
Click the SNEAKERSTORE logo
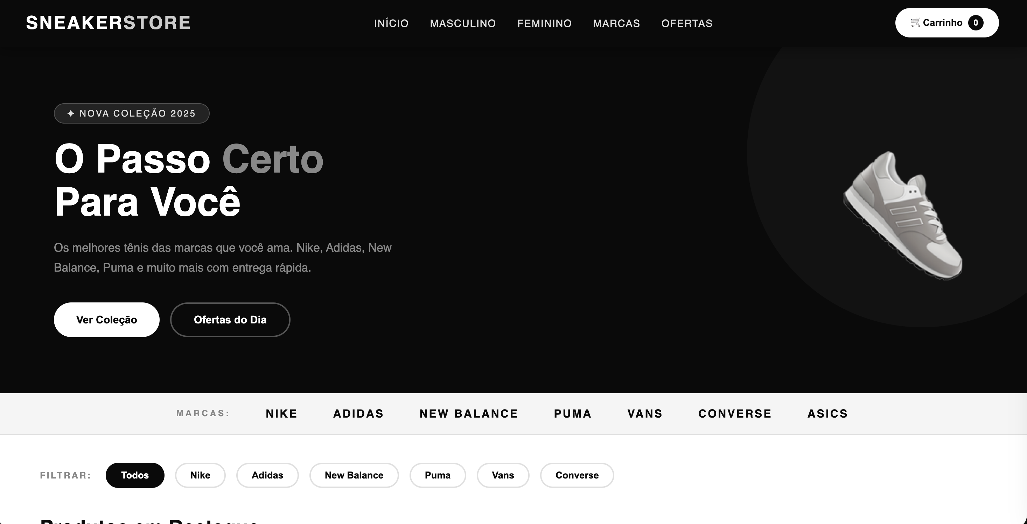coord(108,23)
